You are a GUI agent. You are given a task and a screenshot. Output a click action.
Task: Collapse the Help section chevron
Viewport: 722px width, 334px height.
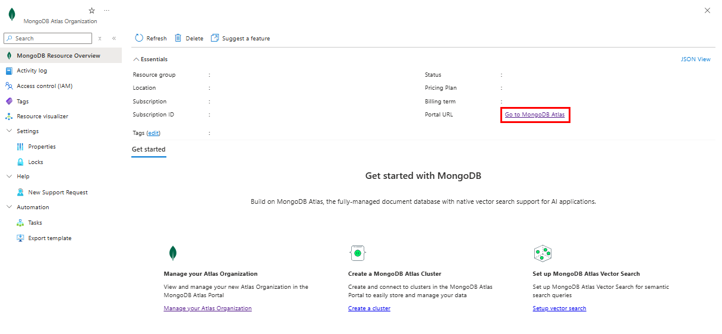pos(9,177)
